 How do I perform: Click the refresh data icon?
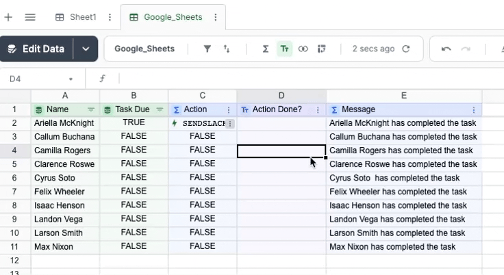tap(406, 49)
